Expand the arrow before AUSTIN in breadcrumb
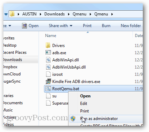Viewport: 149px width, 132px height. 19,14
